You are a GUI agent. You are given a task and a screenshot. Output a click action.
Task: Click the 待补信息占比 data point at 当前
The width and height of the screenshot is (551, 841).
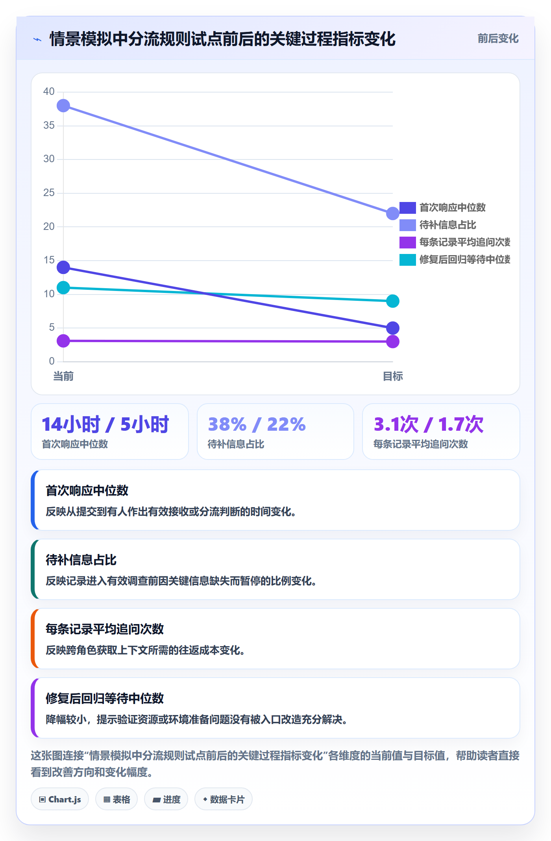pyautogui.click(x=63, y=106)
